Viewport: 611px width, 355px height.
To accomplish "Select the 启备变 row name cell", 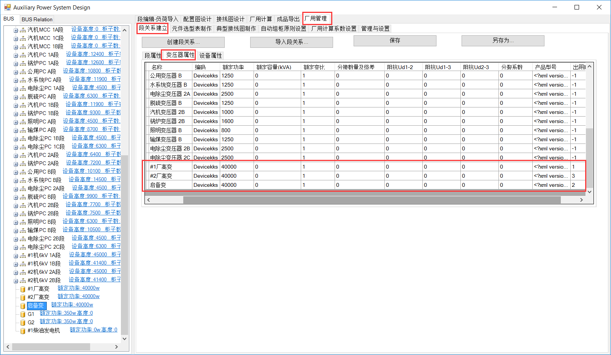I will (x=170, y=185).
